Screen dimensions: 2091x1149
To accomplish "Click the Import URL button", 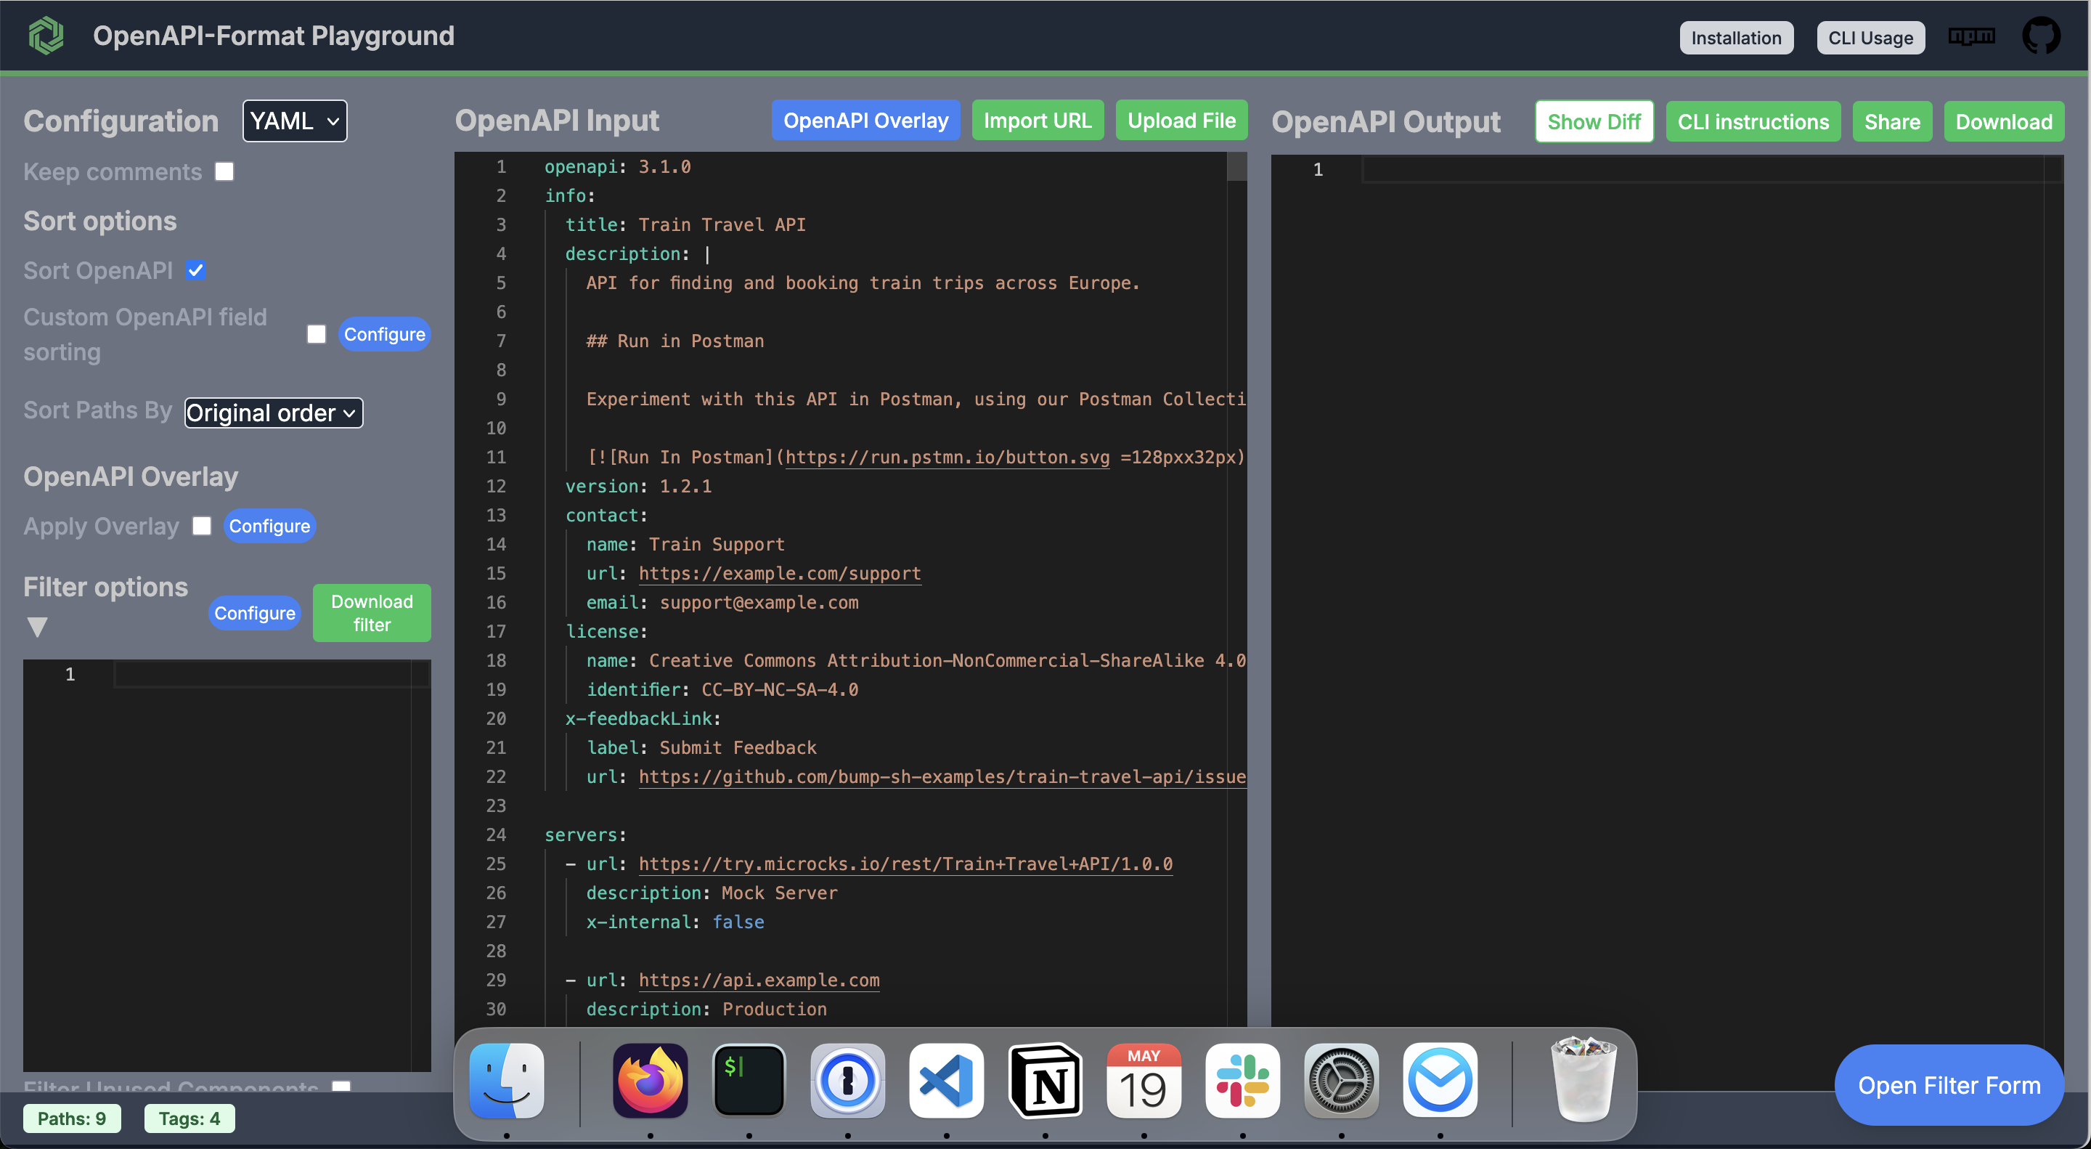I will click(1037, 120).
